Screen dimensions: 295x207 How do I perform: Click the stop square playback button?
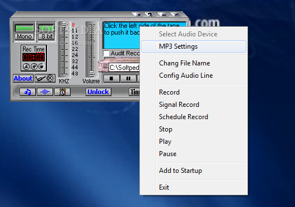click(111, 78)
